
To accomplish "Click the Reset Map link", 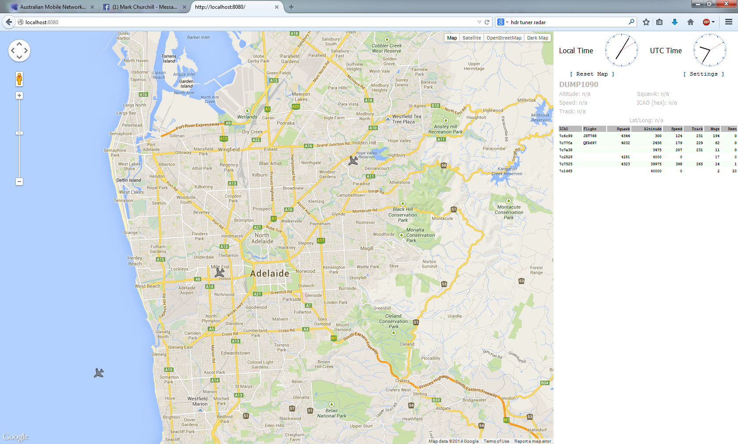I will coord(592,74).
